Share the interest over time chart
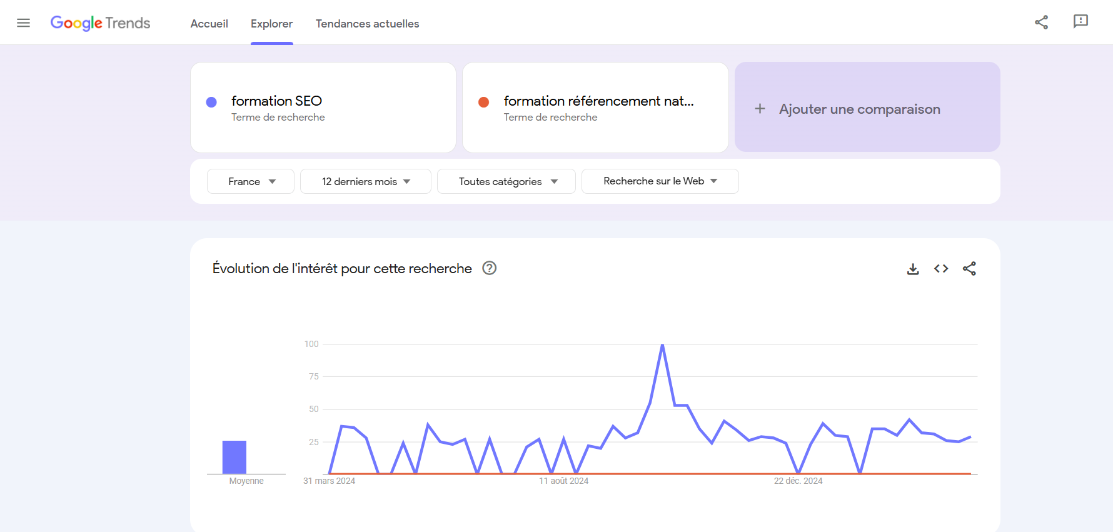Screen dimensions: 1113x532 pyautogui.click(x=969, y=269)
